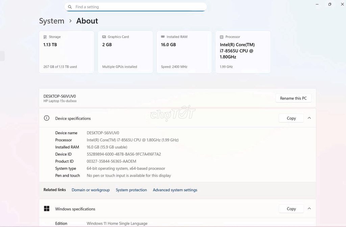Viewport: 346px width, 227px height.
Task: Select text Windows 11 Home Single Language
Action: pos(117,224)
